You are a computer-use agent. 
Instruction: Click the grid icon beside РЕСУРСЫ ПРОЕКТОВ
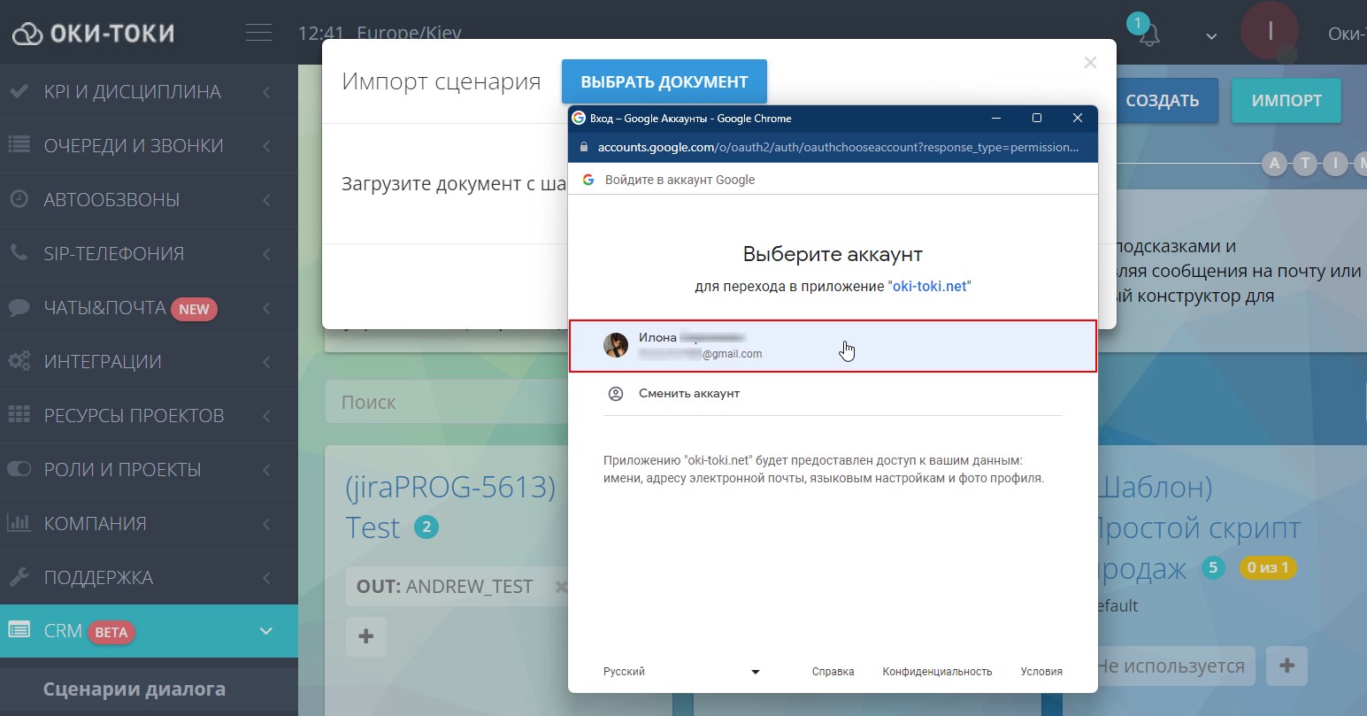pos(19,415)
